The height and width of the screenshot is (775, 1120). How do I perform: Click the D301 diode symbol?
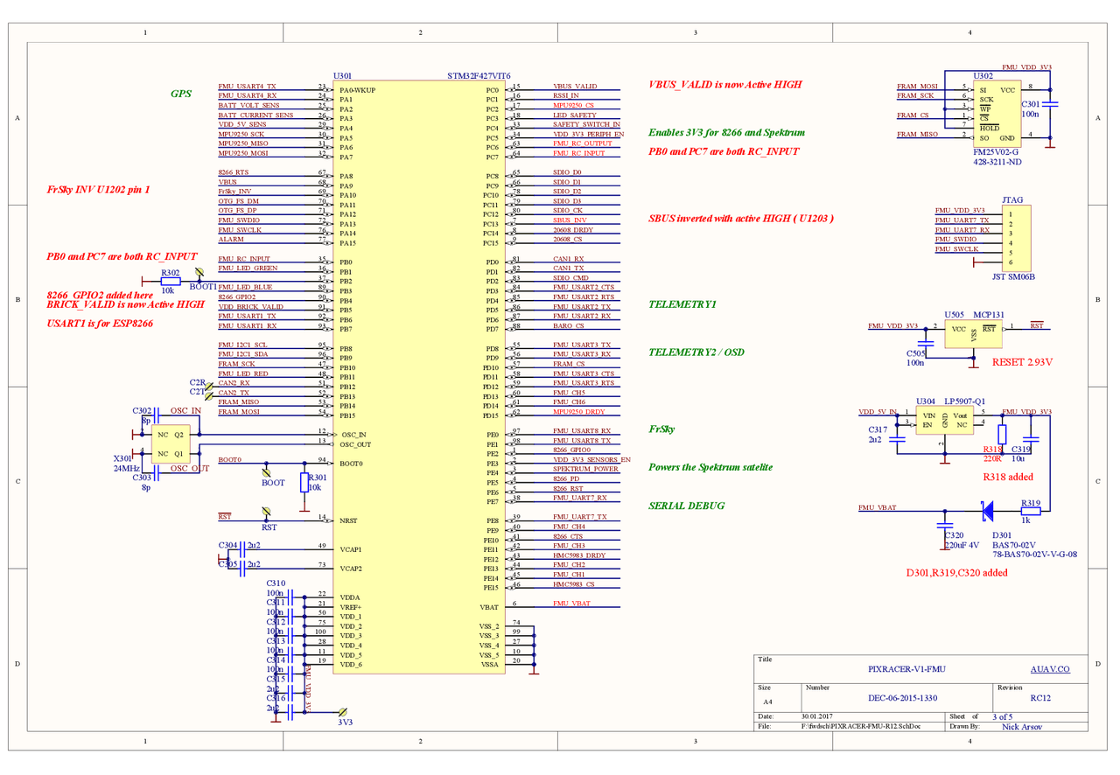coord(987,509)
